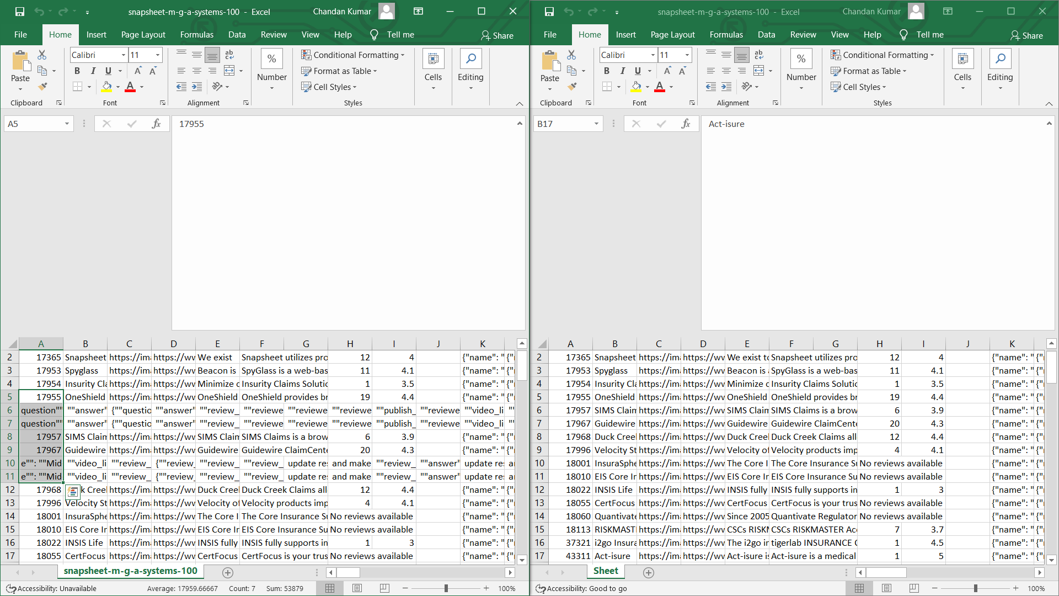This screenshot has width=1059, height=596.
Task: Click the Name Box showing A5
Action: point(38,124)
